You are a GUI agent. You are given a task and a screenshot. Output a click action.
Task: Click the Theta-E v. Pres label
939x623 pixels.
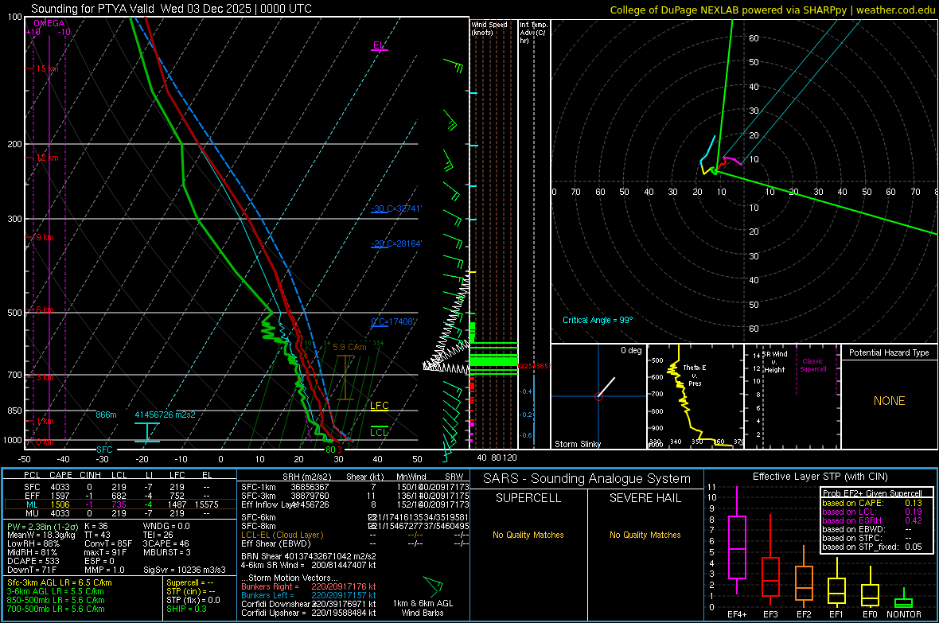(695, 376)
